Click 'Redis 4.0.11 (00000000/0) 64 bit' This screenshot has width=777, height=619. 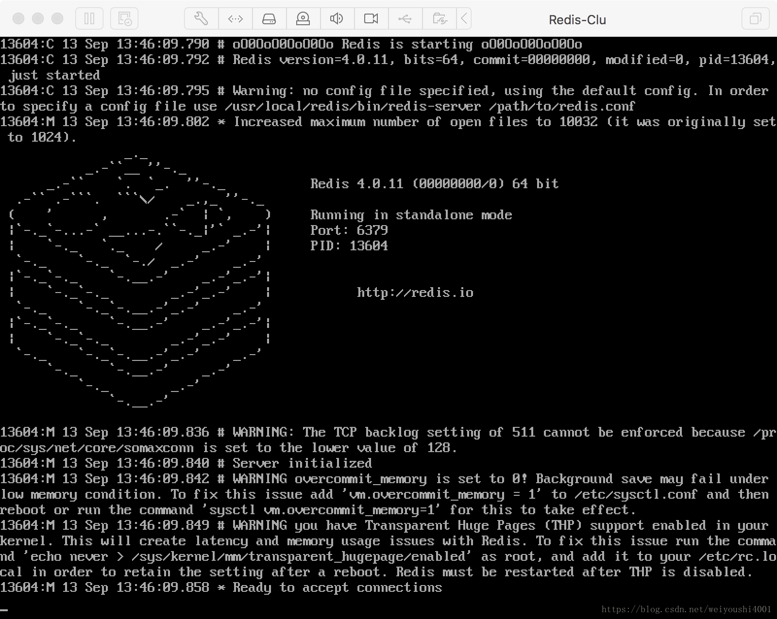[x=435, y=183]
